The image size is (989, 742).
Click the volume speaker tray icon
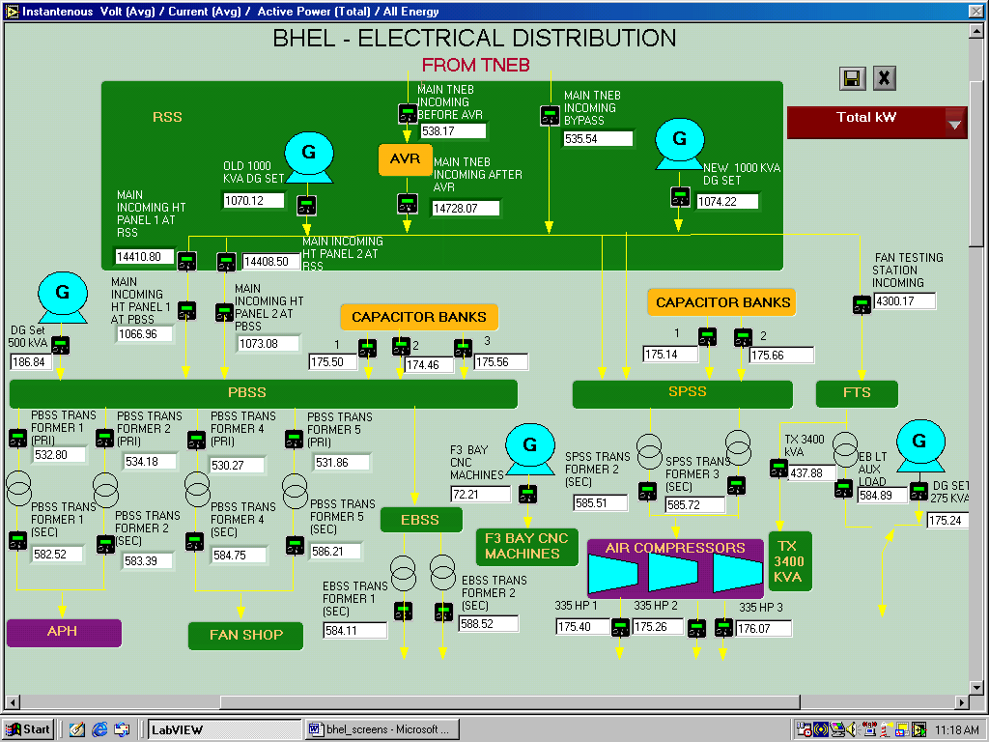point(854,729)
